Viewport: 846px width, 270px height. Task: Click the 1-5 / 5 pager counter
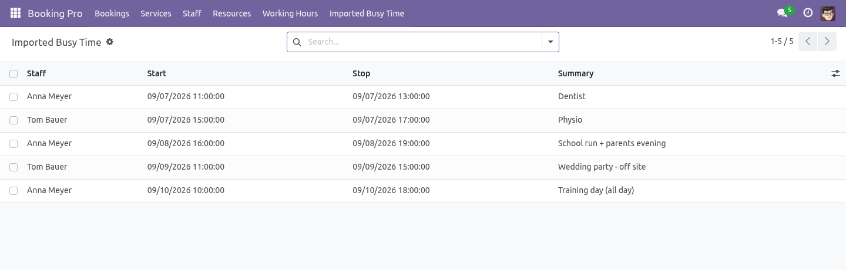pyautogui.click(x=782, y=42)
